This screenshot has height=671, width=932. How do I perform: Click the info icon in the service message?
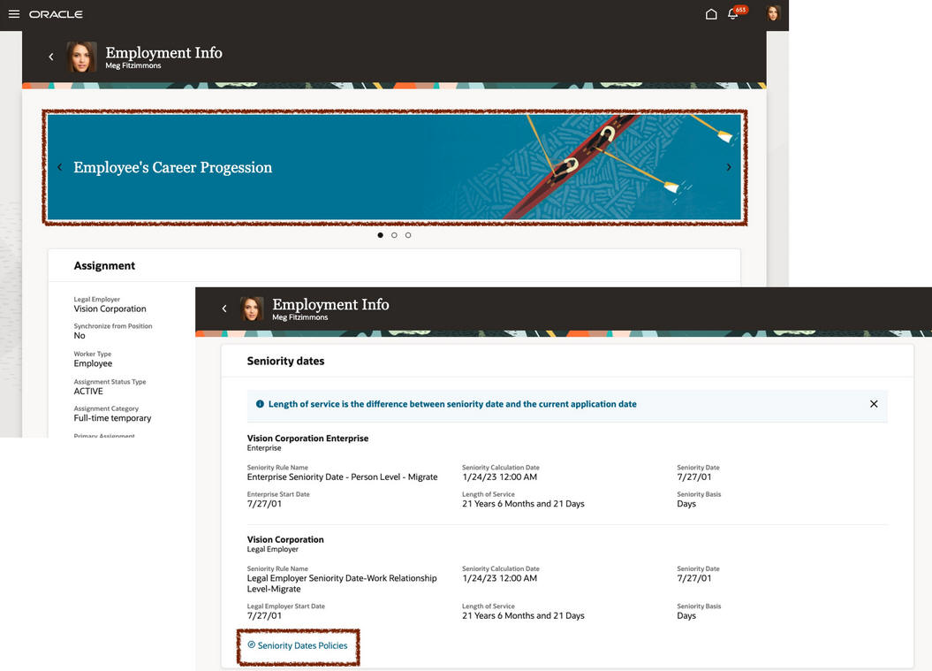tap(260, 404)
